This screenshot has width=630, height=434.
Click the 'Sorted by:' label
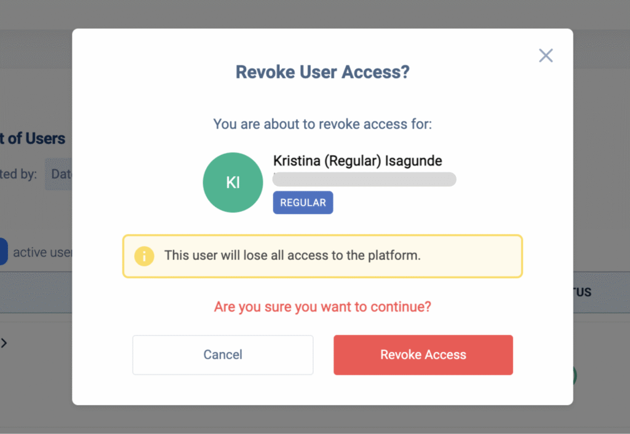point(18,174)
